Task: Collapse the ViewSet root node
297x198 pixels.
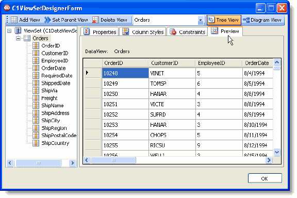Action: point(9,31)
